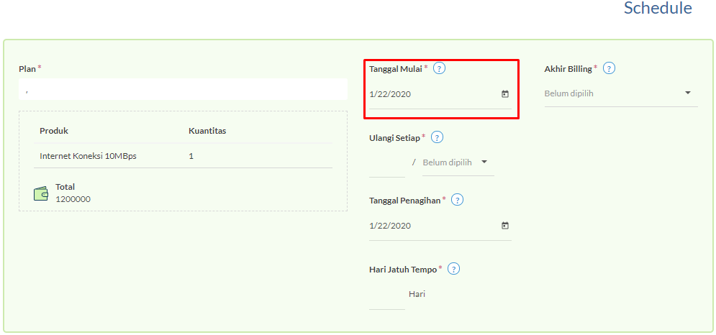Click the Hari unit label

417,294
